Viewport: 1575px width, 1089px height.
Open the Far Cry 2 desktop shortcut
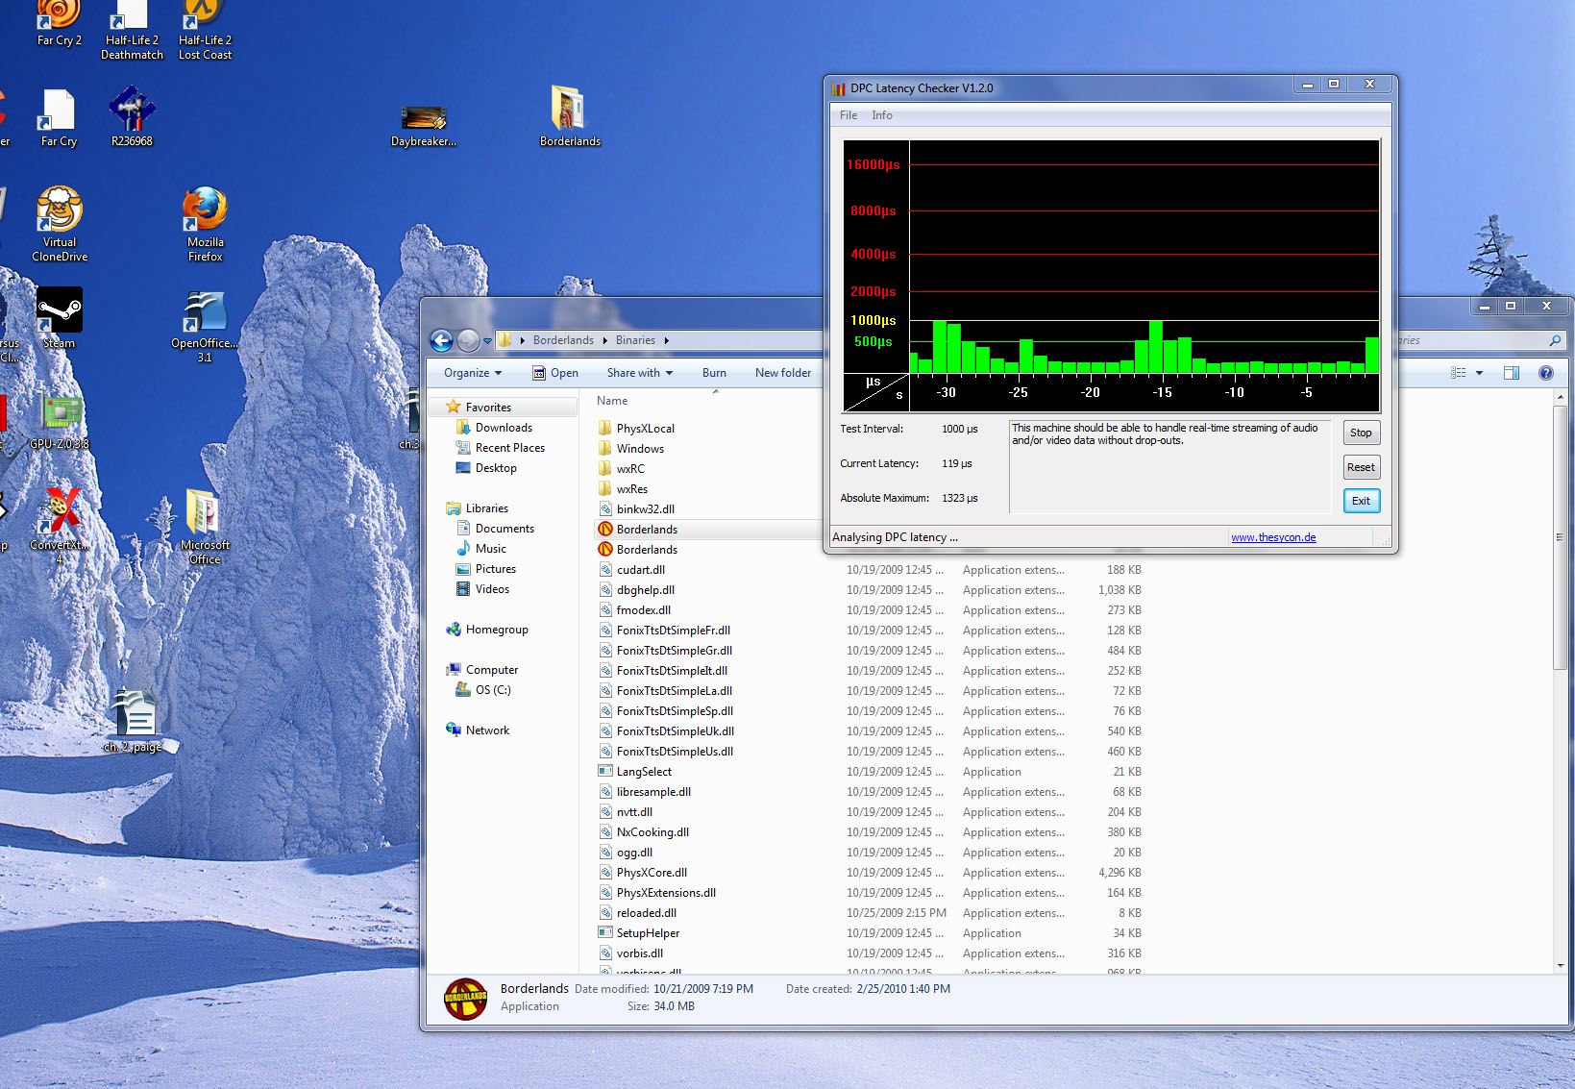tap(59, 23)
